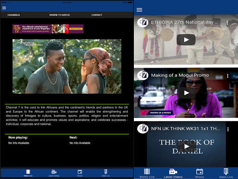Select Listen Live tab in left screen
The height and width of the screenshot is (179, 238).
click(106, 173)
